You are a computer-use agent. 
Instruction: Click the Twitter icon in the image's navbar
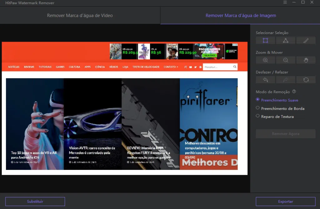(x=195, y=67)
